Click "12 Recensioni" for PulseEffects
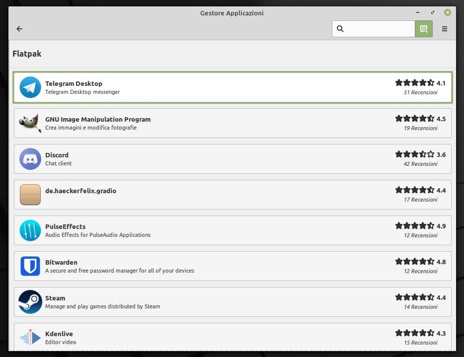The height and width of the screenshot is (357, 464). tap(420, 236)
